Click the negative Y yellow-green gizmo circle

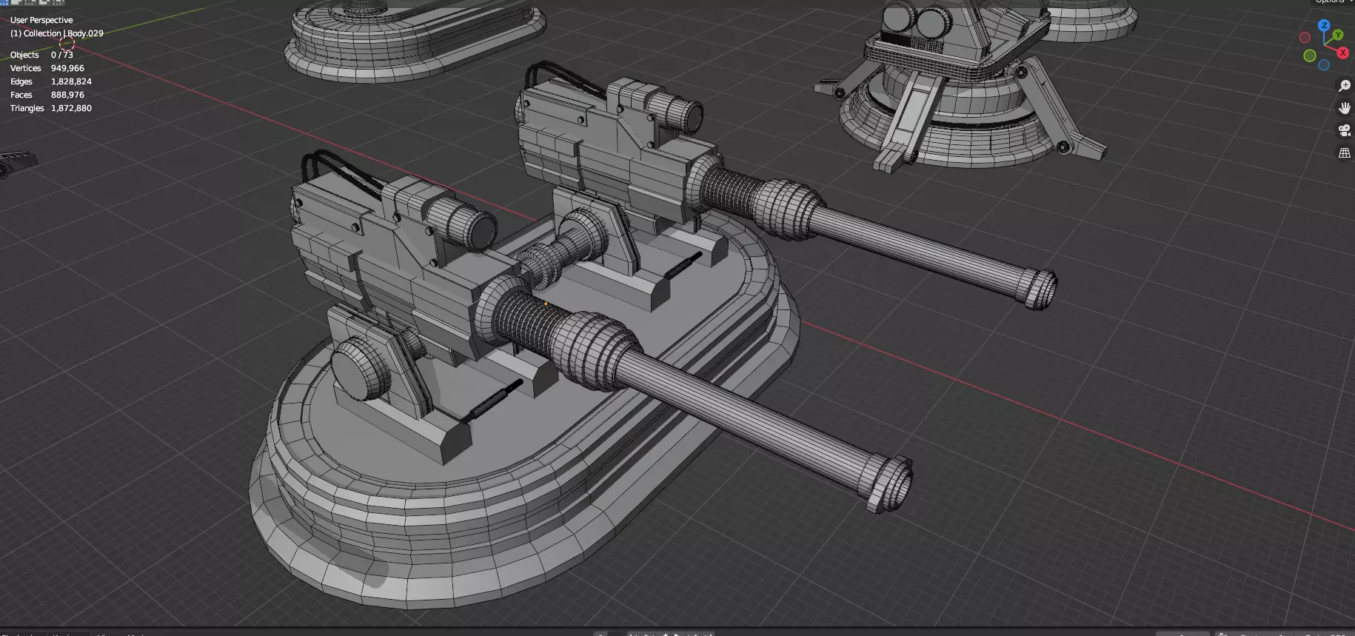pos(1309,56)
